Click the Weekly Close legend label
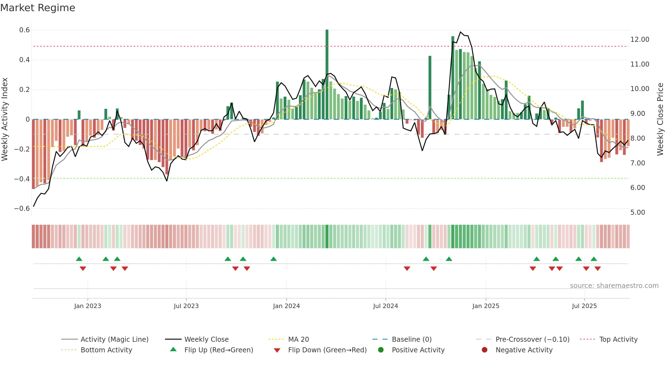Screen dimensions: 668x376 pyautogui.click(x=207, y=339)
